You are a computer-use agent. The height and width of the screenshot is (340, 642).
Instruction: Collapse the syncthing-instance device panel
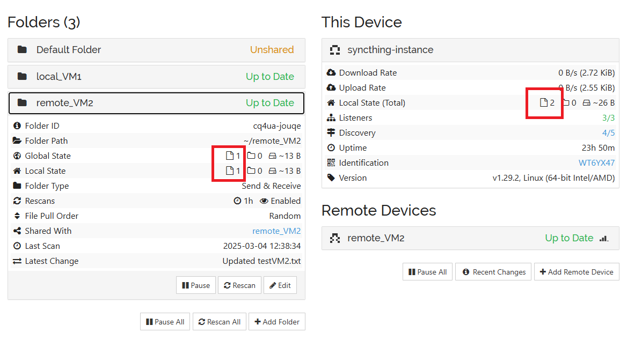click(x=470, y=50)
